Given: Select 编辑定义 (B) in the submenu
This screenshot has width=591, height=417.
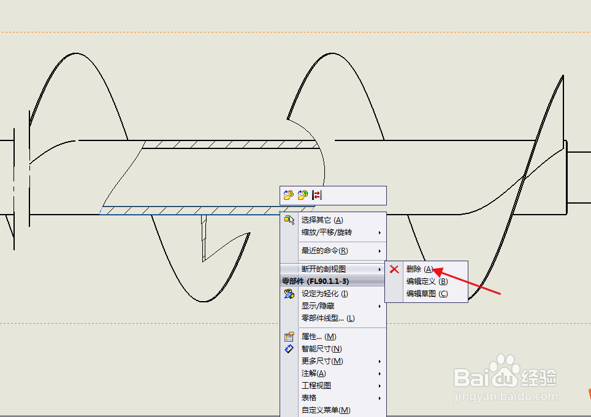Looking at the screenshot, I should (x=426, y=281).
